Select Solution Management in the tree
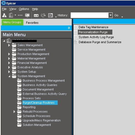This screenshot has width=135, height=135. pos(37,125)
